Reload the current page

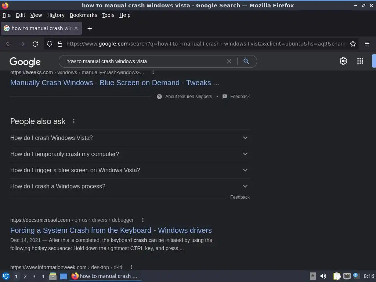tap(35, 44)
